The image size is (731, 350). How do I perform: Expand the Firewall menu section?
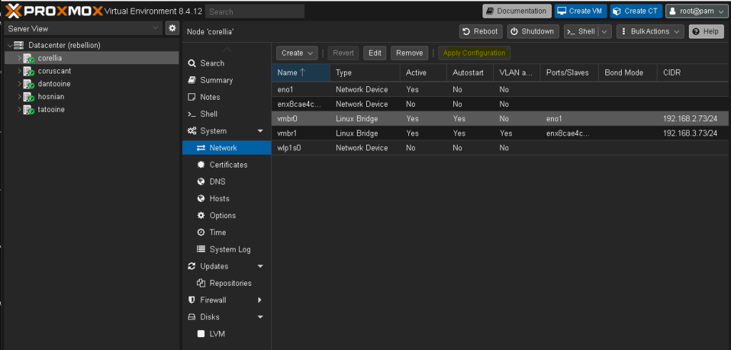[260, 300]
